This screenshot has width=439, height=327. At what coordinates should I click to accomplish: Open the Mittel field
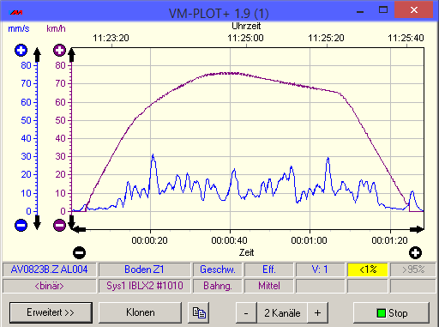coord(269,286)
